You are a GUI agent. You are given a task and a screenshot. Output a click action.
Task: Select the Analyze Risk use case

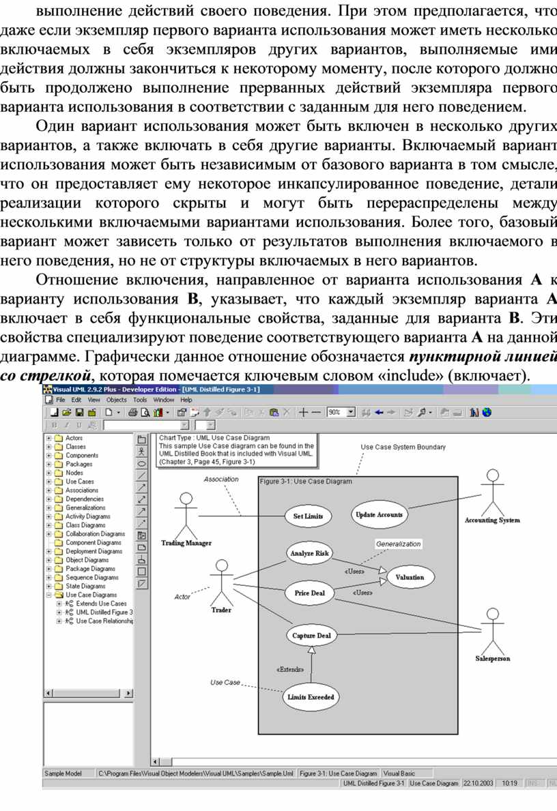tap(310, 553)
